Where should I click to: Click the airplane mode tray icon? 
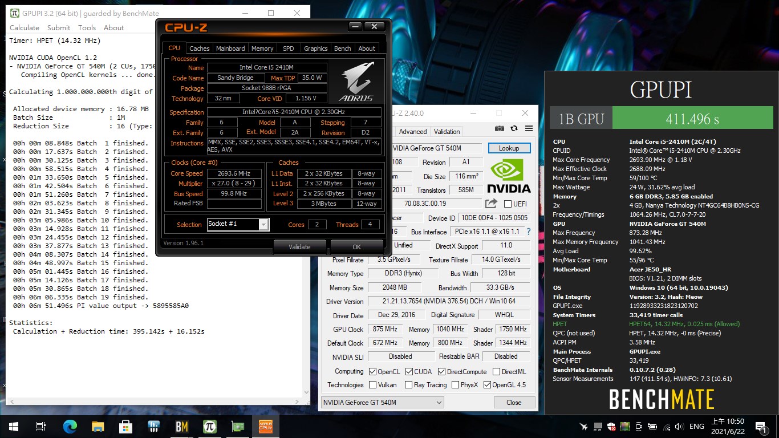(584, 427)
